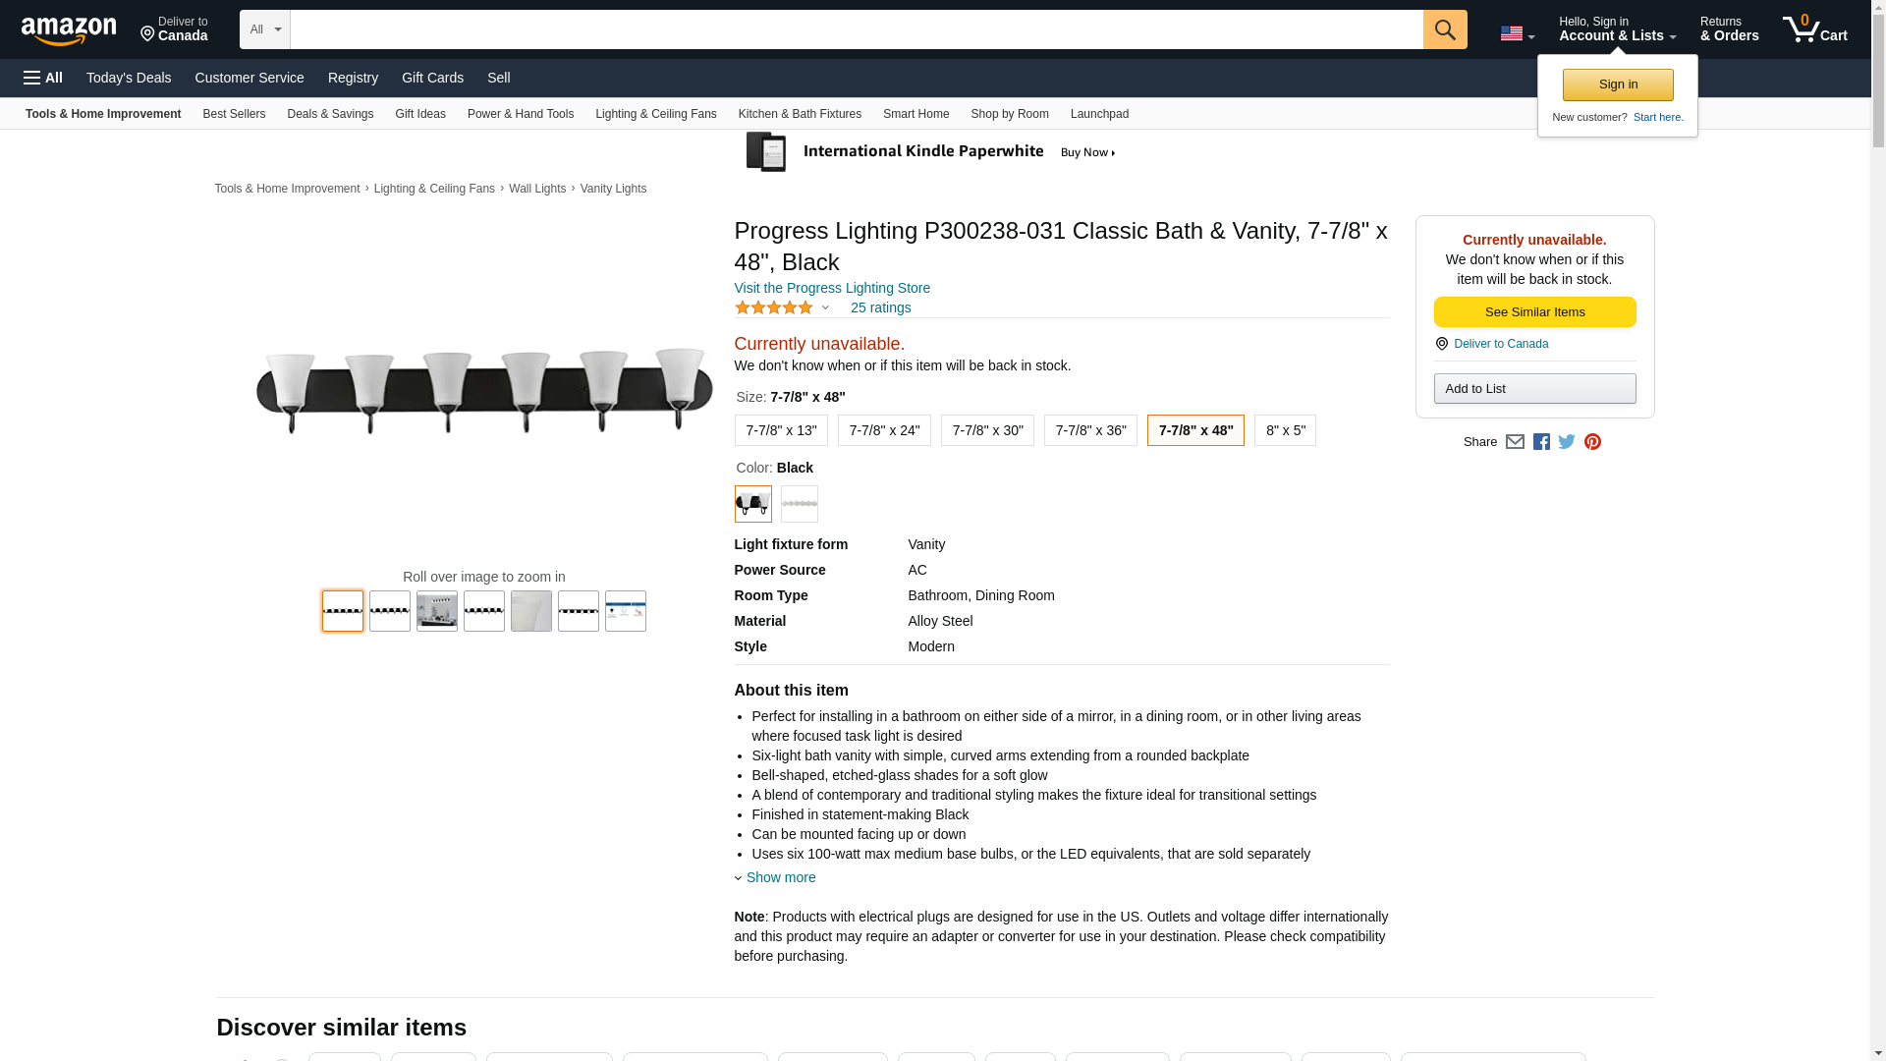
Task: Open Gift Cards menu item
Action: pyautogui.click(x=432, y=78)
